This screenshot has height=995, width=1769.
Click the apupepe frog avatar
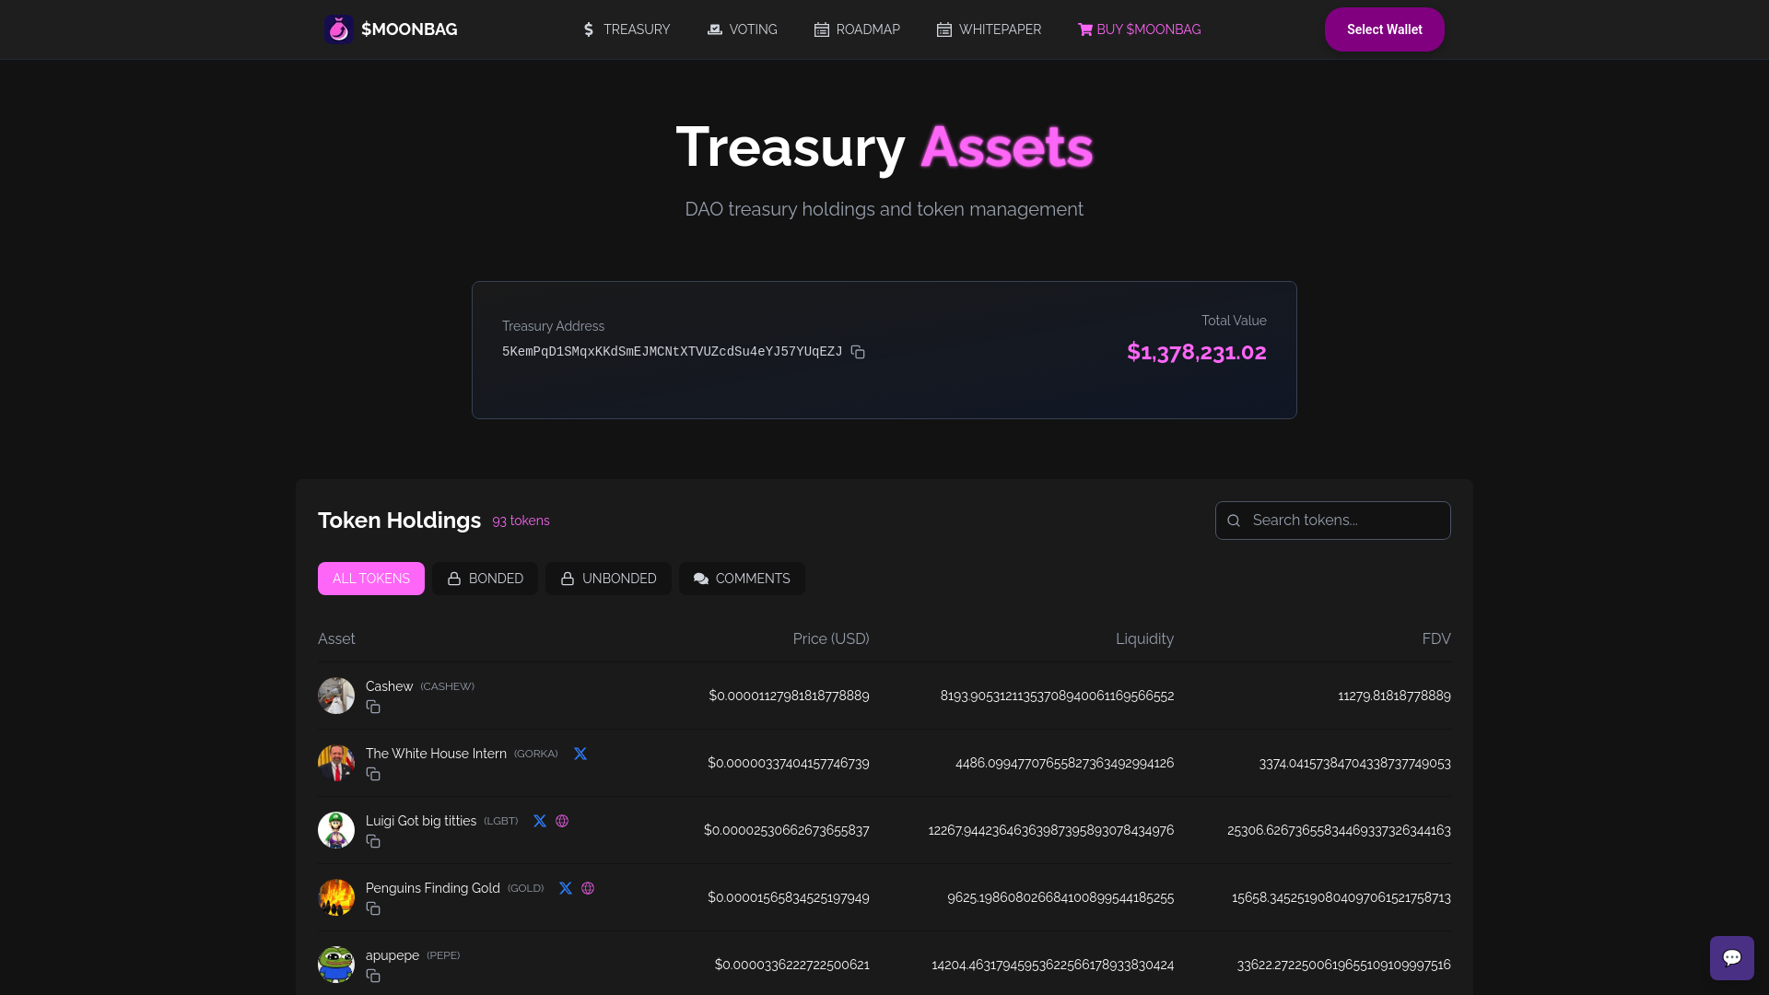336,965
